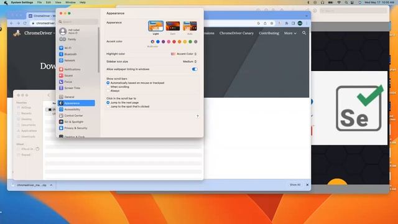Expand the downloaded chromedriver zip options arrow

(x=51, y=185)
